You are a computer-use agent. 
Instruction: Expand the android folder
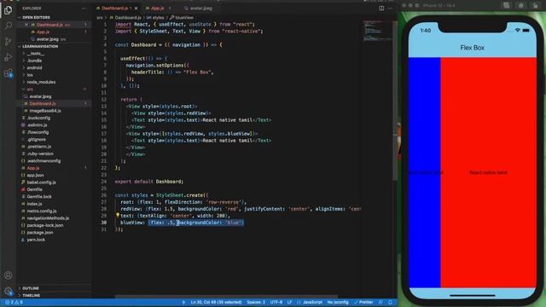(x=34, y=68)
